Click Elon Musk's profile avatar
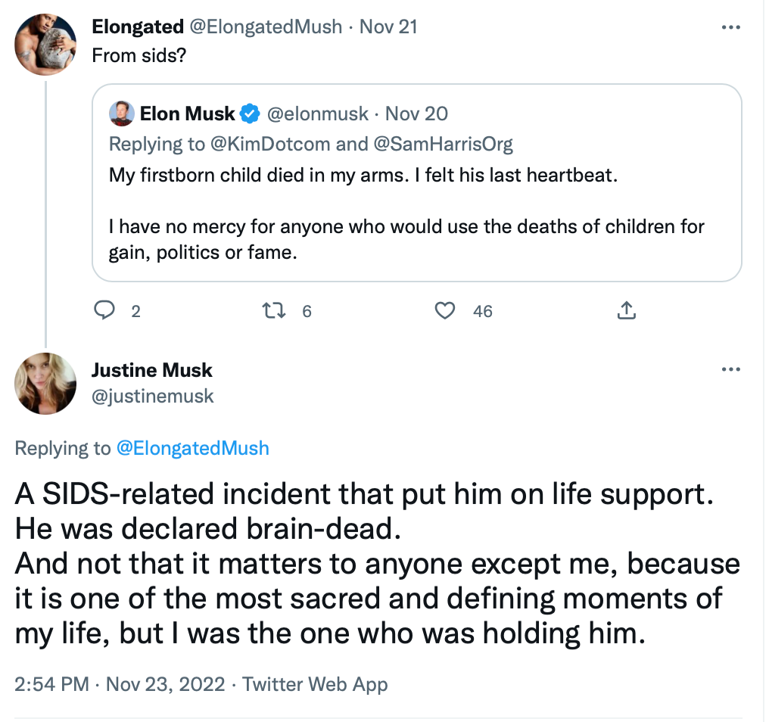The image size is (769, 722). pyautogui.click(x=121, y=114)
